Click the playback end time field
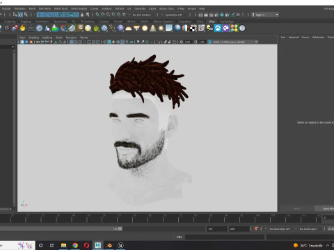334x250 pixels. (x=217, y=228)
